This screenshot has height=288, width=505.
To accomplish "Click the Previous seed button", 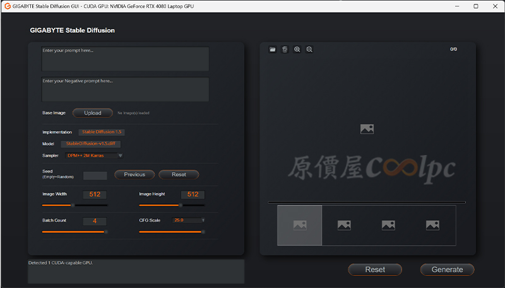I will (134, 175).
